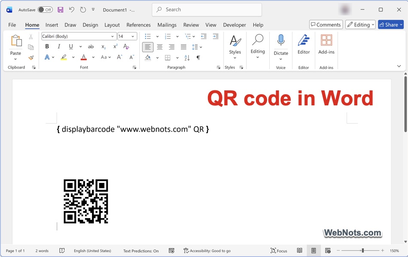
Task: Open the Editor pane
Action: point(304,44)
